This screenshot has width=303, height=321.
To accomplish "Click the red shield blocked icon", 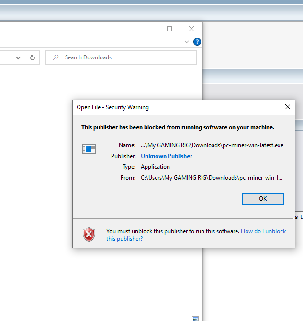I will pos(89,234).
